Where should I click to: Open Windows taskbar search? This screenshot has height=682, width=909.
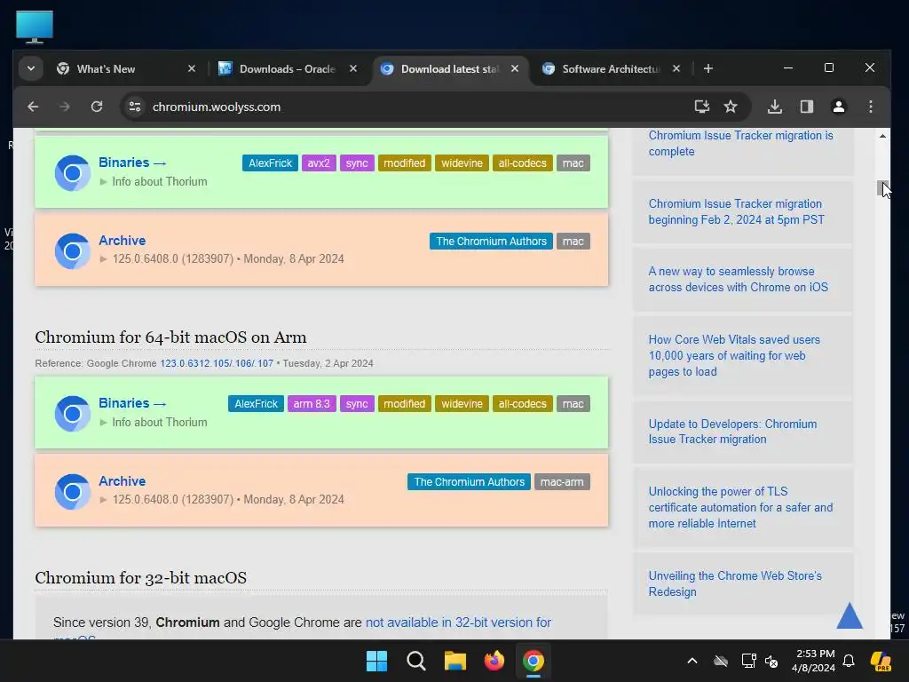click(x=416, y=661)
